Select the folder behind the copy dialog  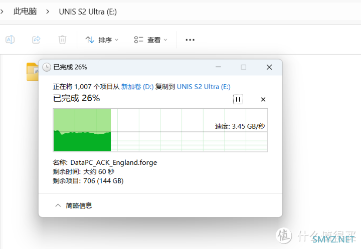point(32,72)
